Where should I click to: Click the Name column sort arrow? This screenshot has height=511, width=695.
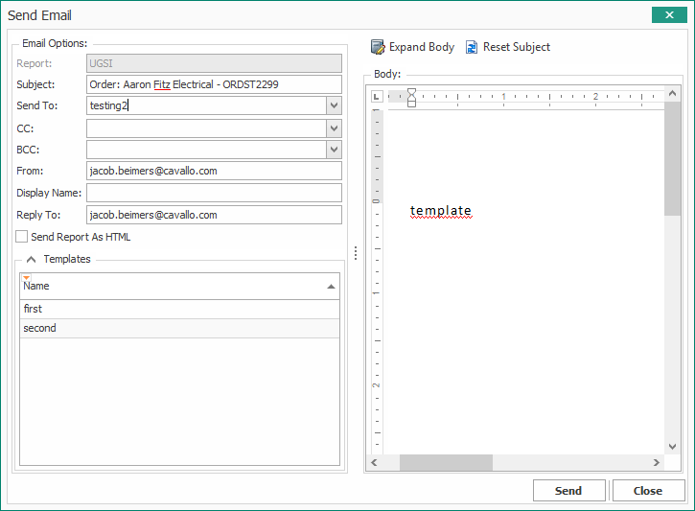coord(331,287)
